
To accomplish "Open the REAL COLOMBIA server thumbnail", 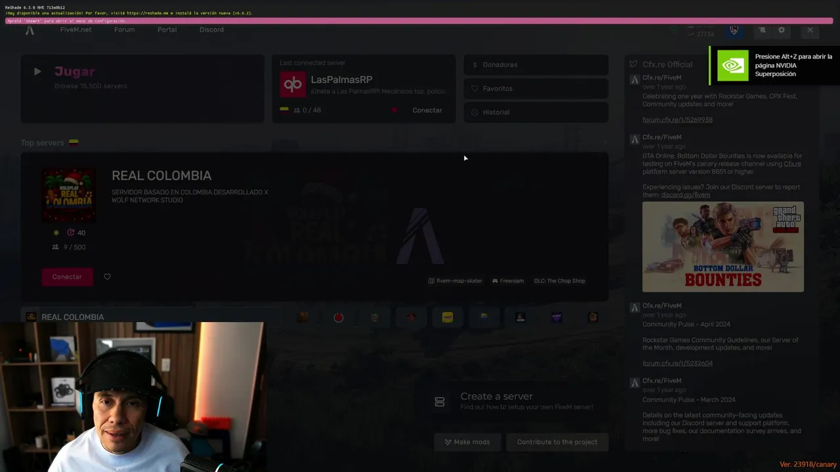I will click(68, 195).
